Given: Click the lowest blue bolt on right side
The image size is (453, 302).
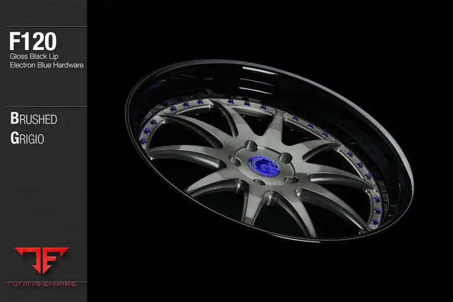Looking at the screenshot, I should 374,220.
